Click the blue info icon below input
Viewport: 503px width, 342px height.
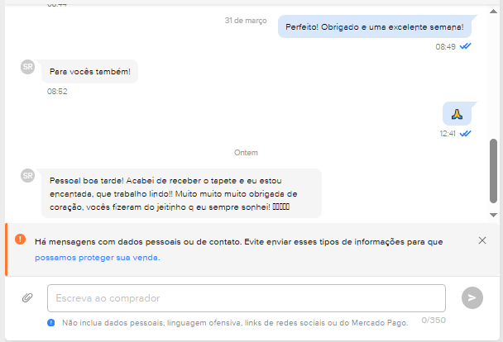coord(51,323)
